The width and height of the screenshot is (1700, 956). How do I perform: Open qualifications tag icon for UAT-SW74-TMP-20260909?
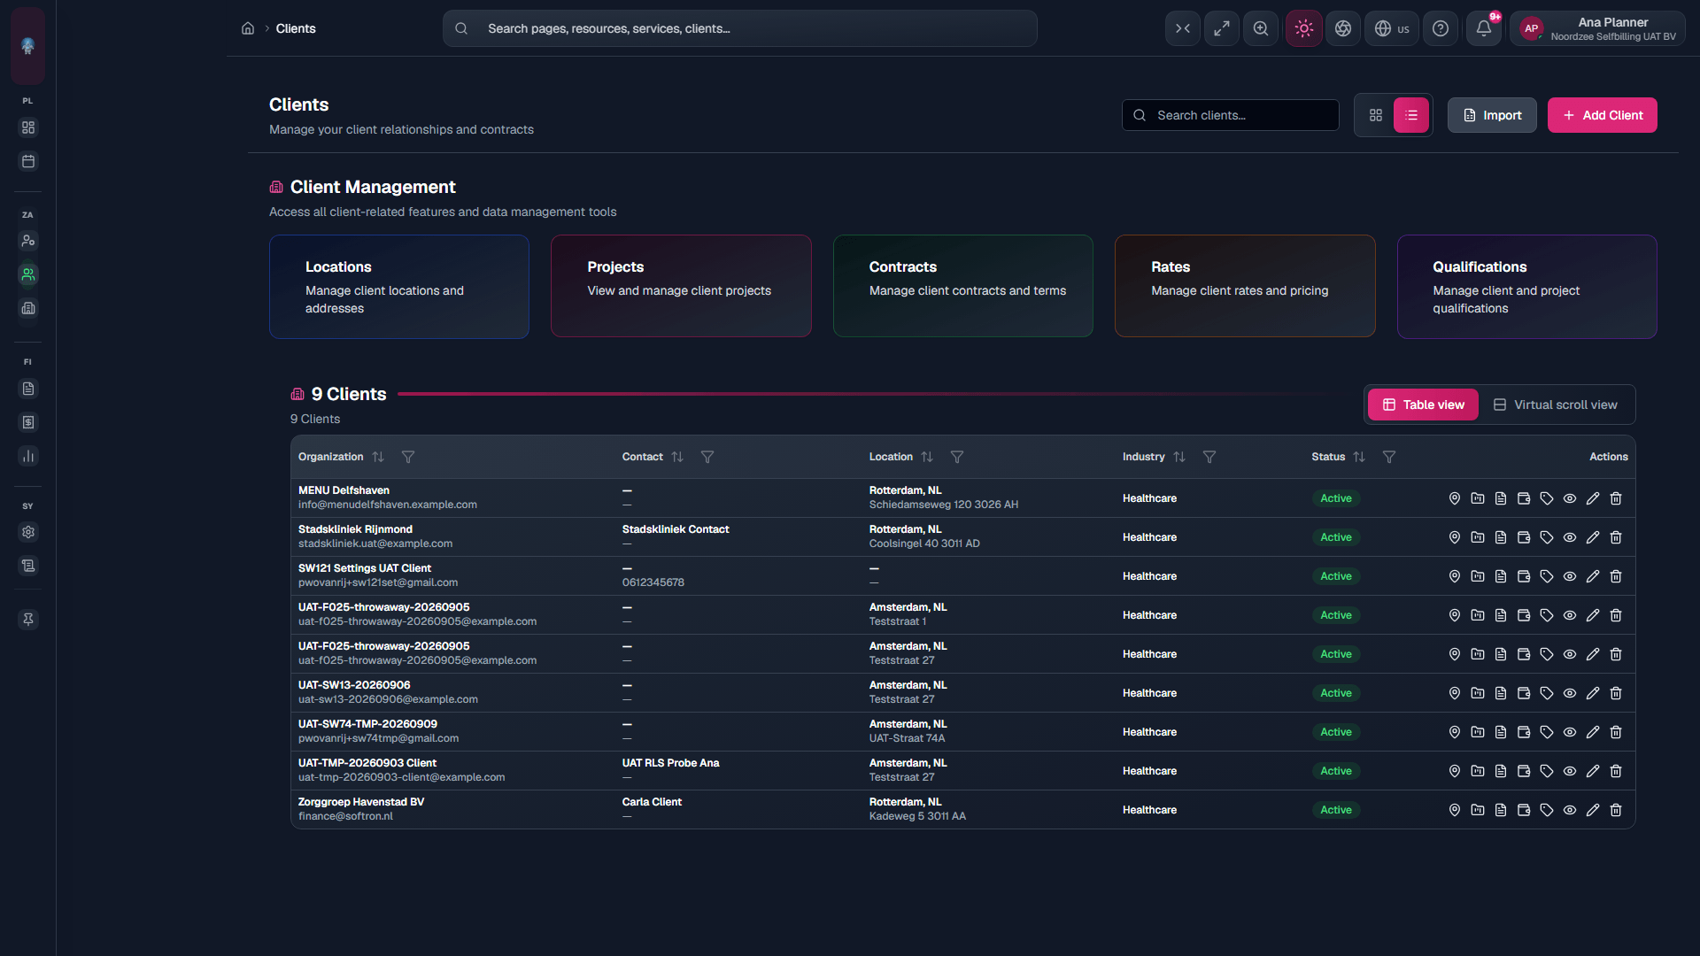click(x=1546, y=732)
